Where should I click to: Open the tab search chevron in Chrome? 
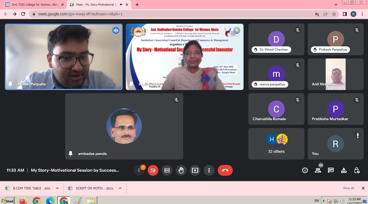[336, 5]
